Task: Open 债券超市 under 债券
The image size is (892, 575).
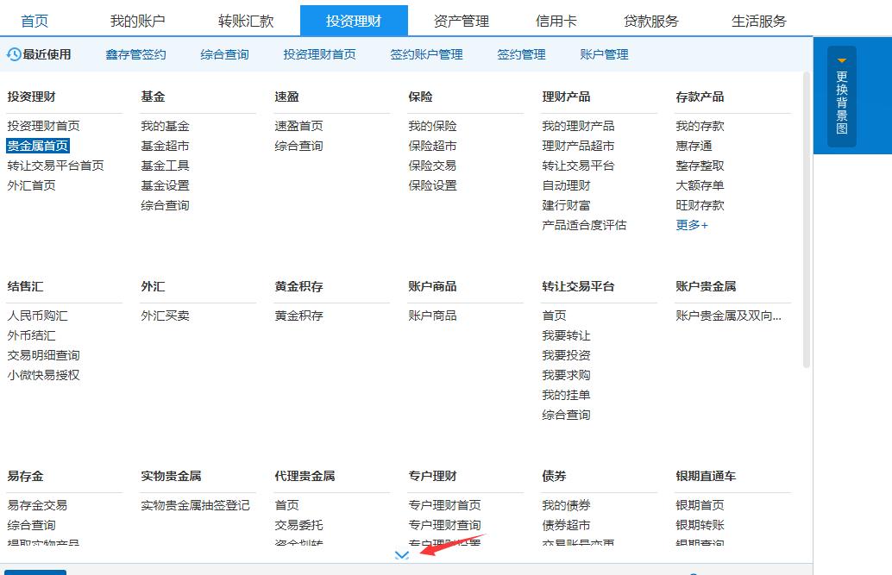Action: 566,527
